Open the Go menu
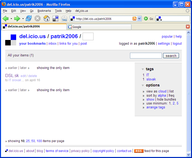This screenshot has width=192, height=158. (32, 11)
